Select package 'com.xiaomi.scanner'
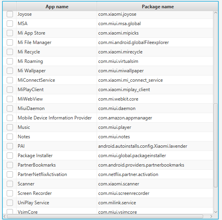The height and width of the screenshot is (220, 222). [119, 184]
